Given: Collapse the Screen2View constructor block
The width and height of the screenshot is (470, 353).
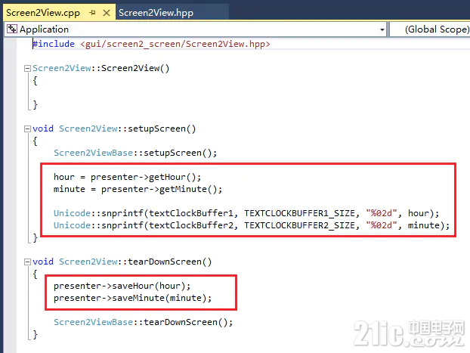Looking at the screenshot, I should click(x=27, y=68).
